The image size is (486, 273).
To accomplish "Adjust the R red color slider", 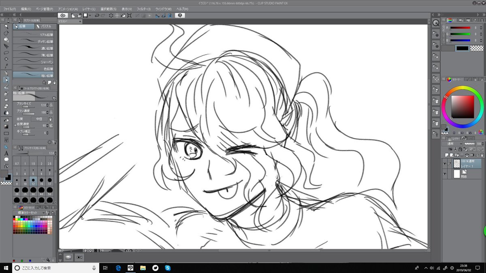I will pos(460,28).
